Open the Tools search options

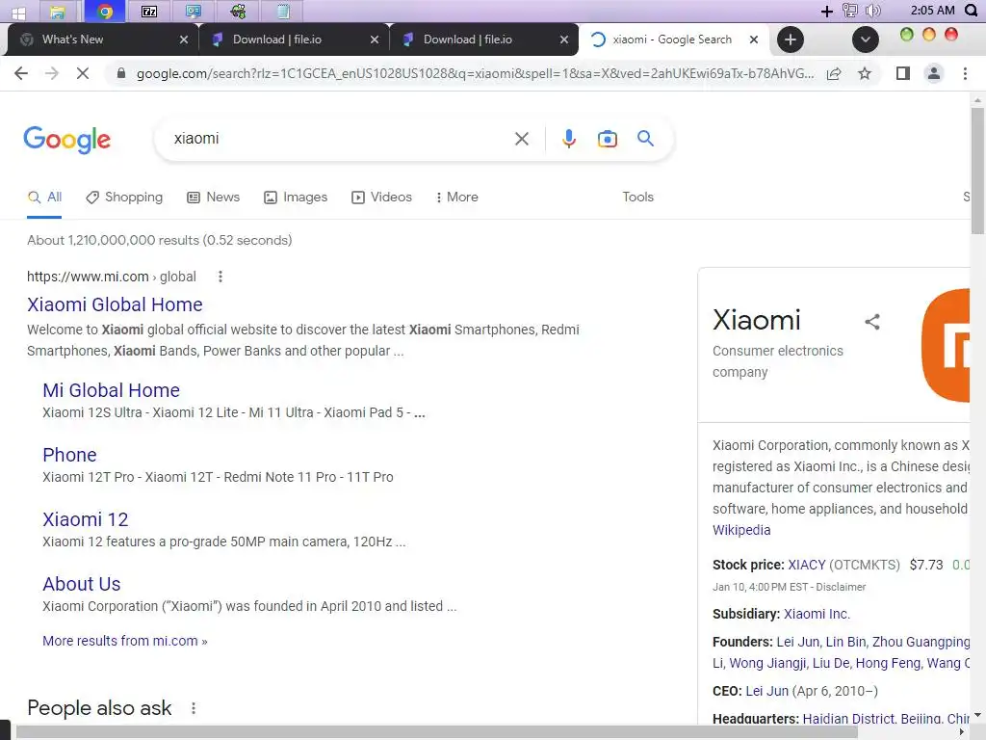638,197
